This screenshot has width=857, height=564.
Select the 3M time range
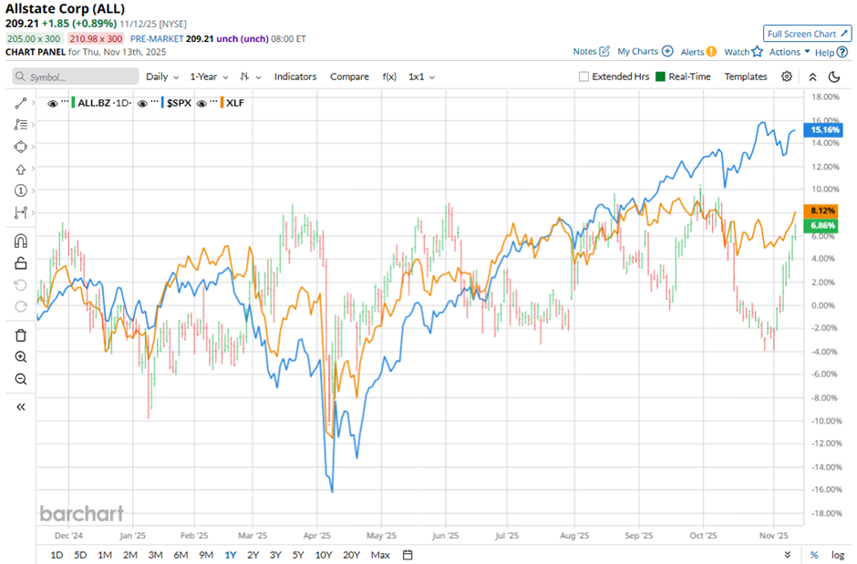pos(155,555)
